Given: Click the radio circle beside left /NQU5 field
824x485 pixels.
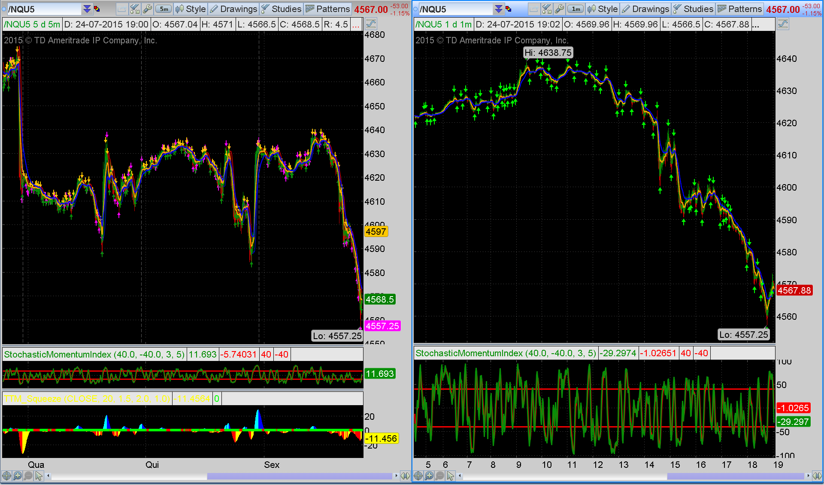Looking at the screenshot, I should pyautogui.click(x=4, y=9).
